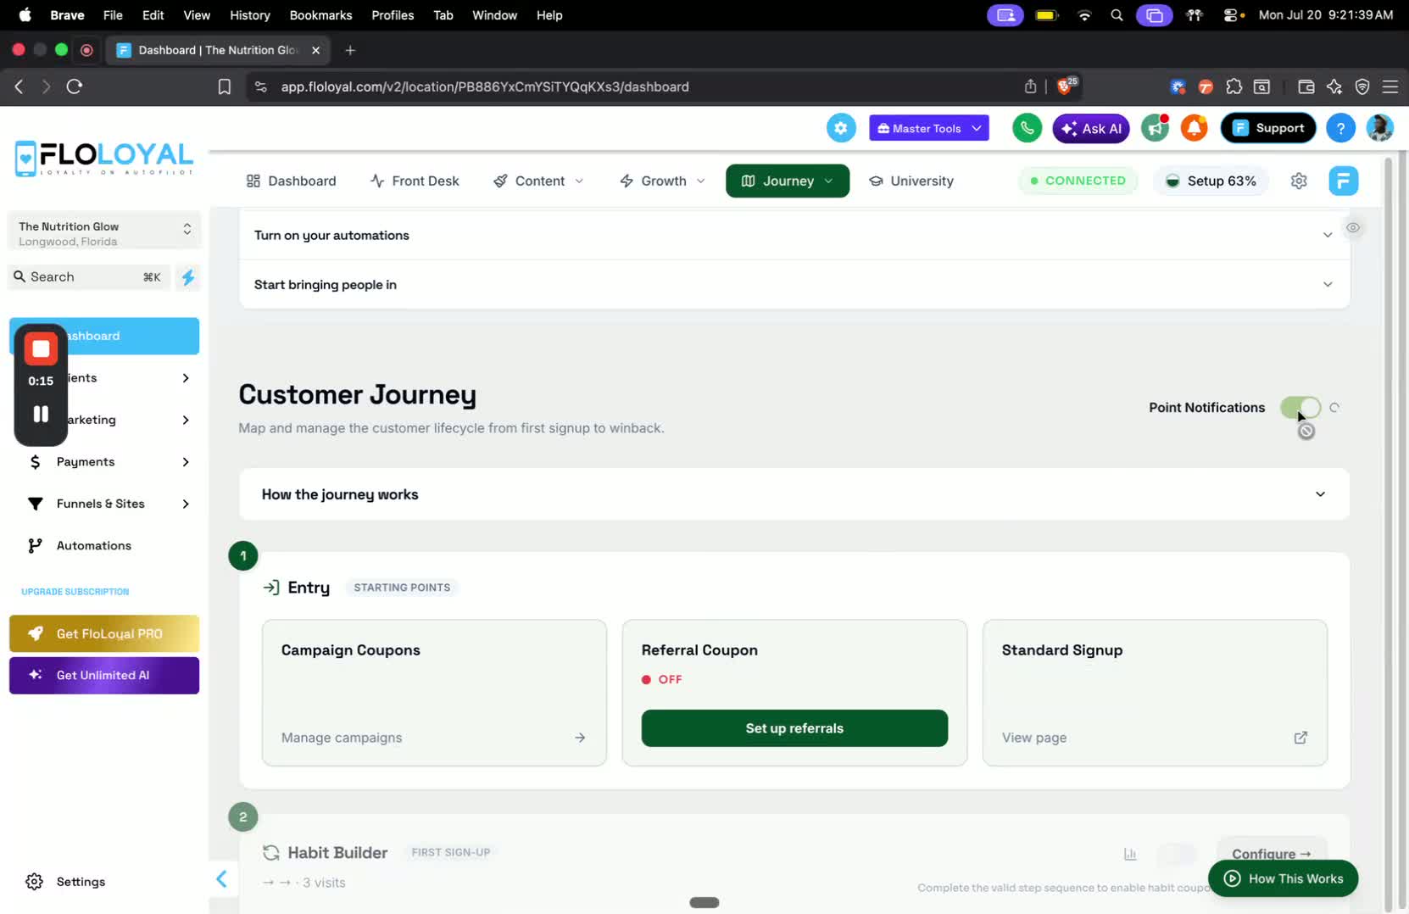Go back to the previous page
This screenshot has height=914, width=1409.
19,86
